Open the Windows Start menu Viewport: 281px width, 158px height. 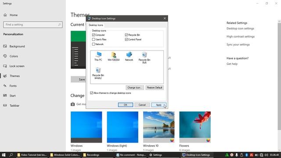[4, 155]
